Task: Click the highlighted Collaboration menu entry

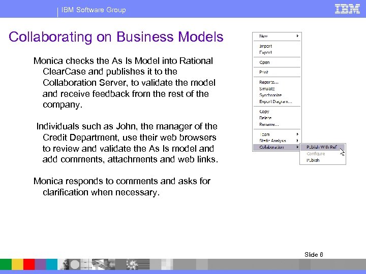Action: coord(277,147)
